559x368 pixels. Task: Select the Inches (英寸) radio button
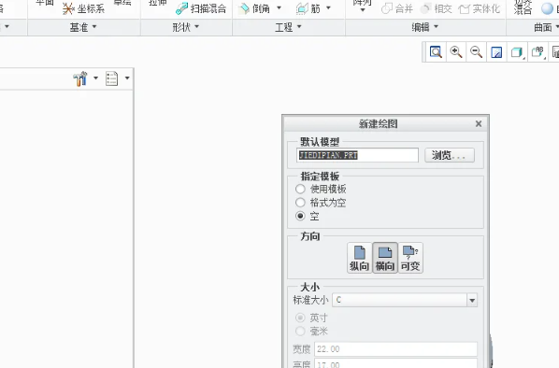[x=300, y=318]
